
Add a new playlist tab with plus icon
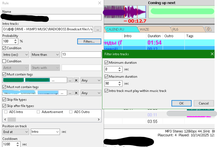(x=208, y=29)
